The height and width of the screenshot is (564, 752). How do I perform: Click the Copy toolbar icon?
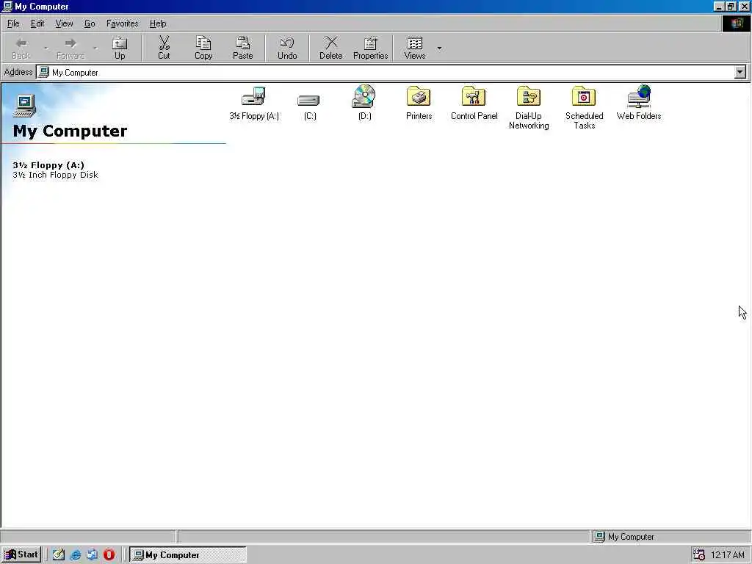(203, 48)
